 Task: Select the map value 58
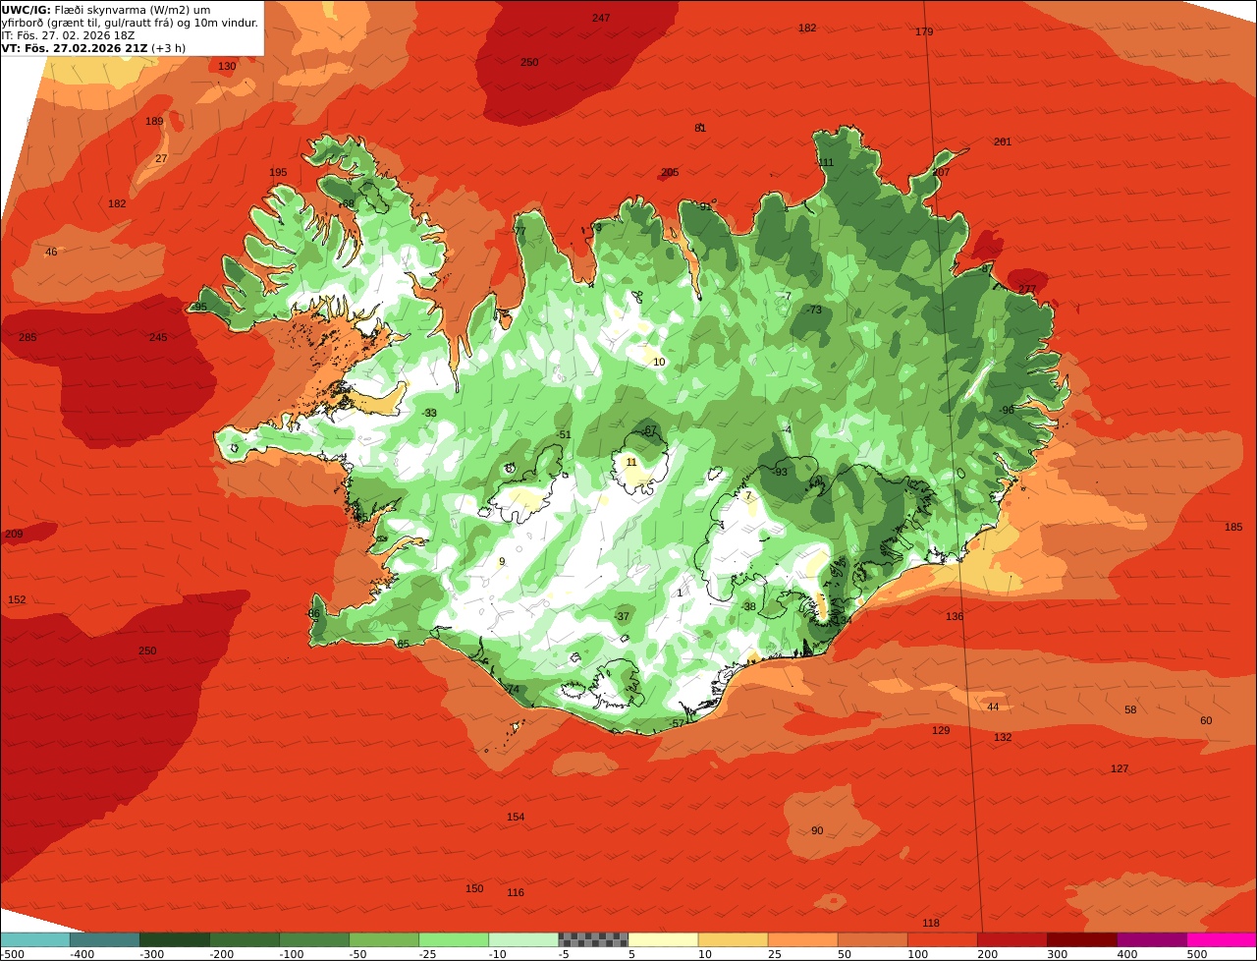point(1130,709)
